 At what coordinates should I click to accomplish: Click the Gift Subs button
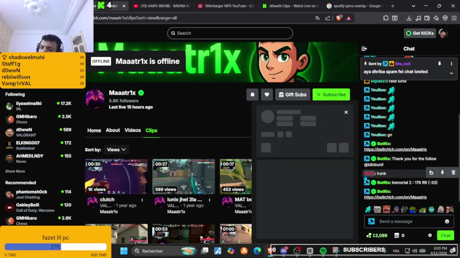(293, 95)
